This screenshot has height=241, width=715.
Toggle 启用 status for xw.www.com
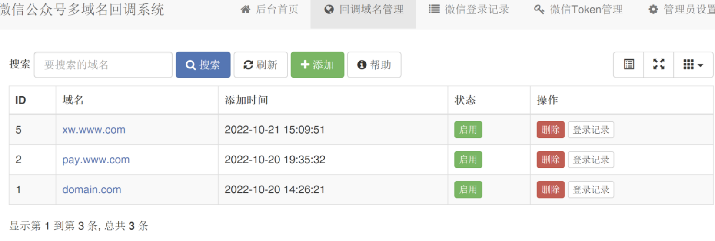[468, 130]
